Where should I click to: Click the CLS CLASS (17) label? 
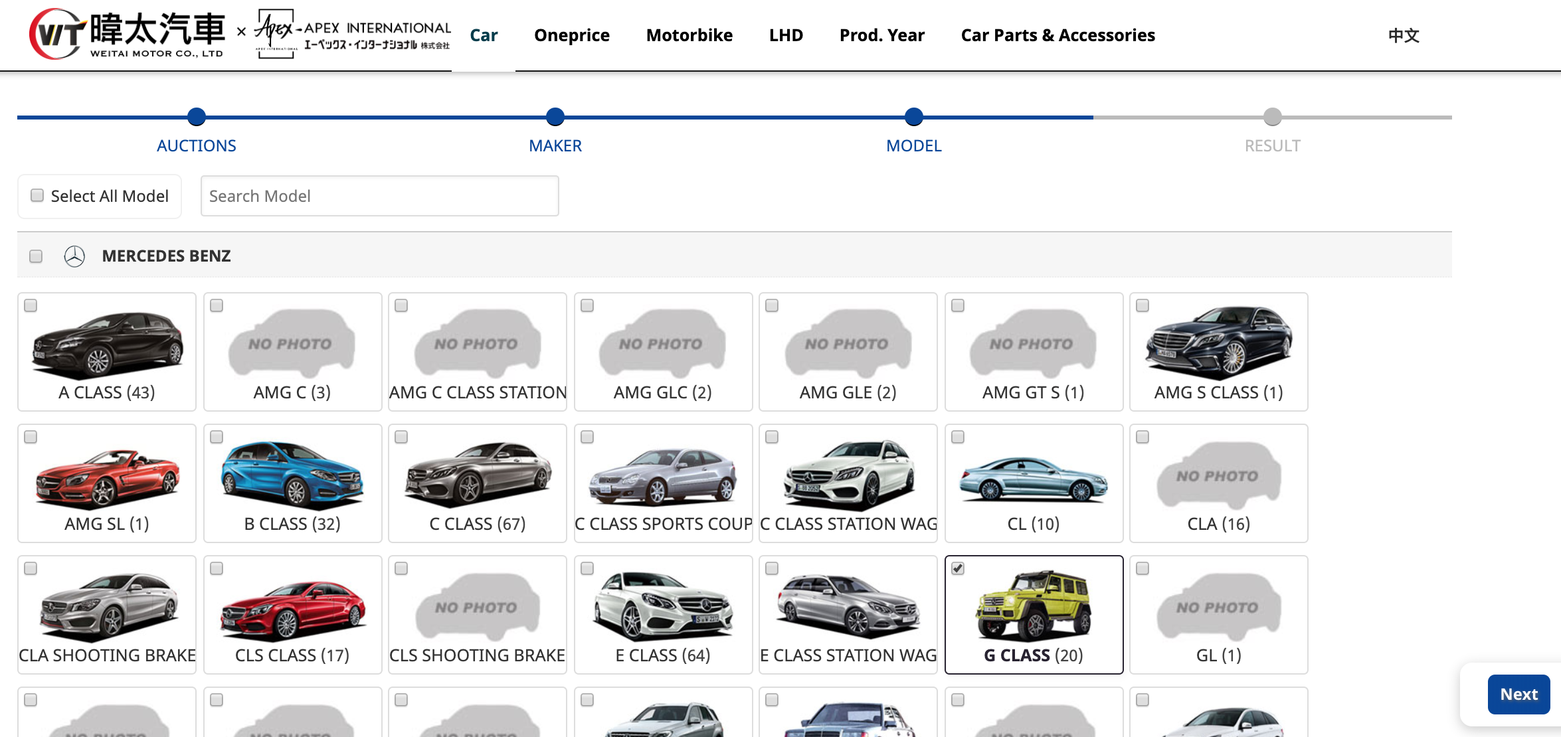(x=292, y=655)
